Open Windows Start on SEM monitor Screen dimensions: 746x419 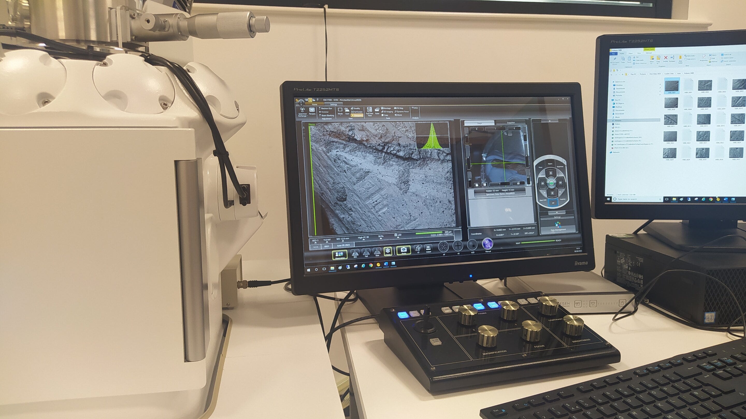tap(309, 270)
